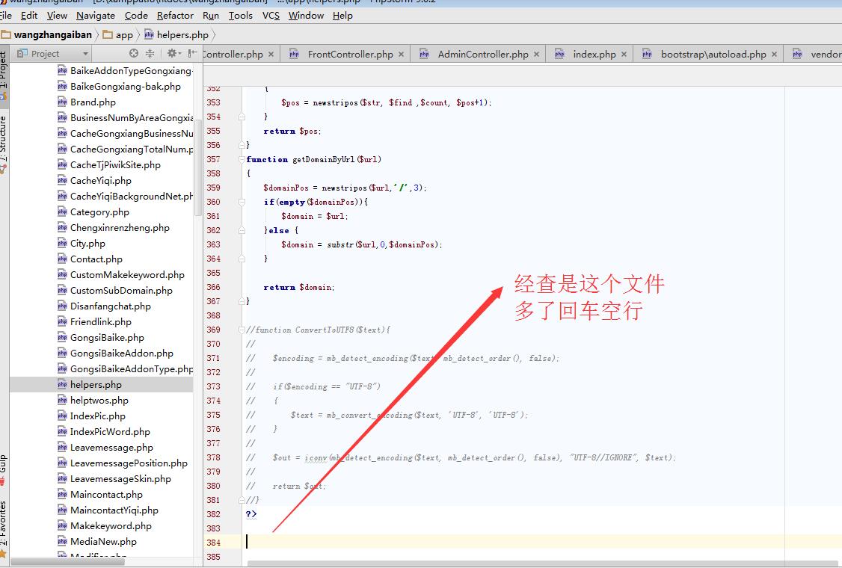Fold the commented ConvertToUTF8 block
This screenshot has width=842, height=568.
(242, 330)
